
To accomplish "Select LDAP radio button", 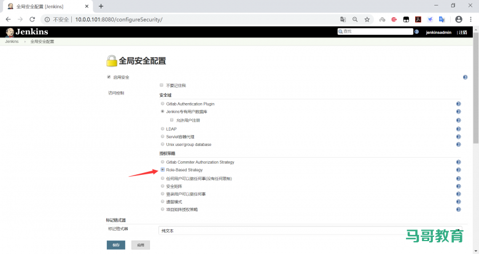I will click(x=163, y=129).
